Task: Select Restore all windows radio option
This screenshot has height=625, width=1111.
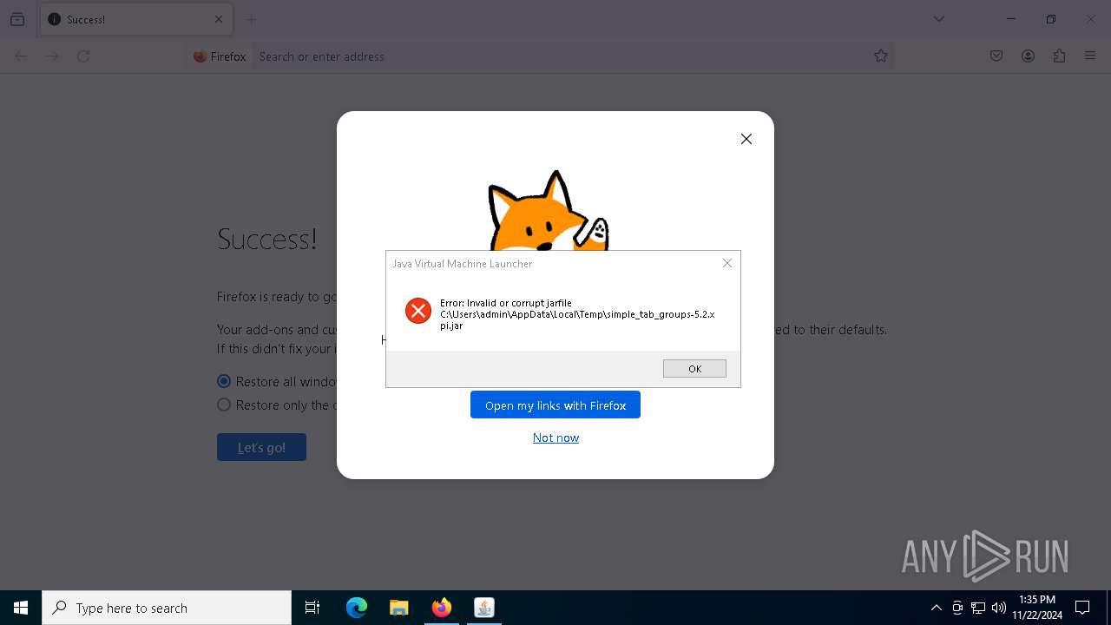Action: pyautogui.click(x=224, y=381)
